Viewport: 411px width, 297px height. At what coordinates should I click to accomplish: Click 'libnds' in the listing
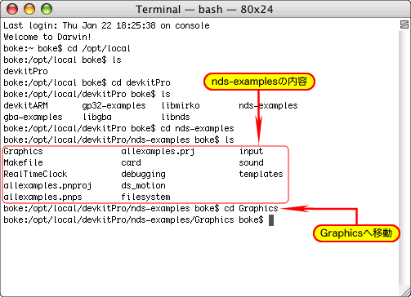pyautogui.click(x=176, y=117)
